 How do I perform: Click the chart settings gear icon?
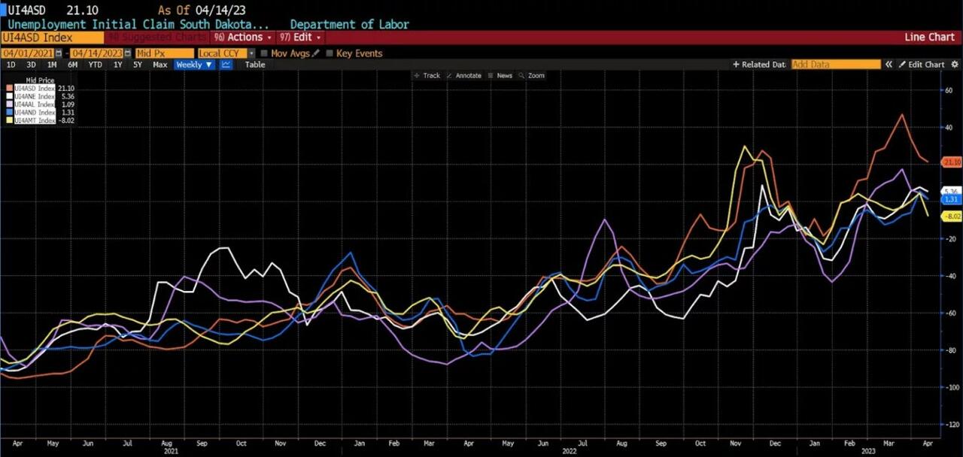[x=955, y=65]
